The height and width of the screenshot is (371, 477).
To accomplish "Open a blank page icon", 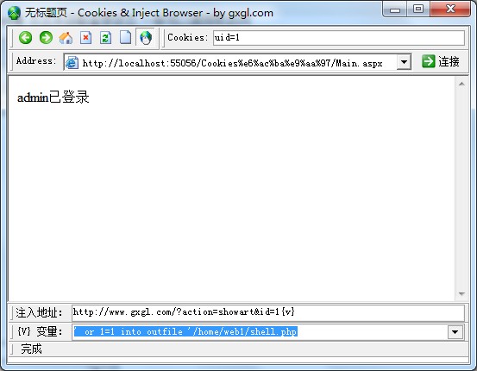I will [125, 38].
